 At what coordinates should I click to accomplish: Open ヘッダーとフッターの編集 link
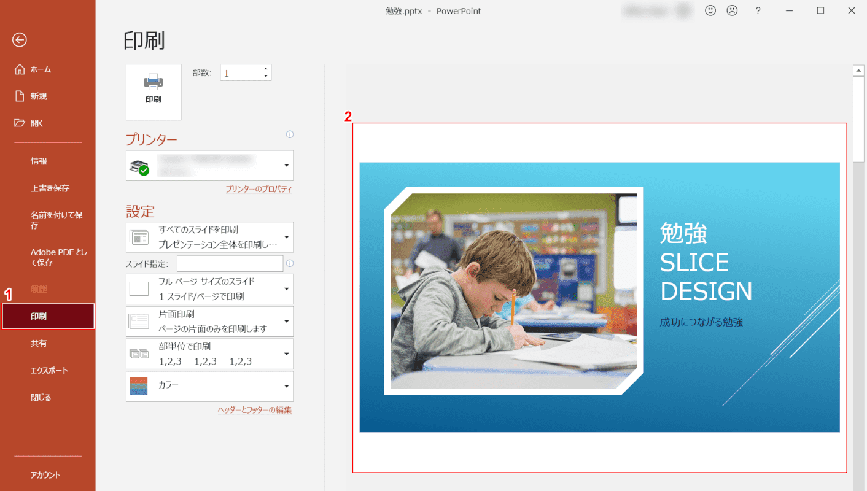pos(254,410)
